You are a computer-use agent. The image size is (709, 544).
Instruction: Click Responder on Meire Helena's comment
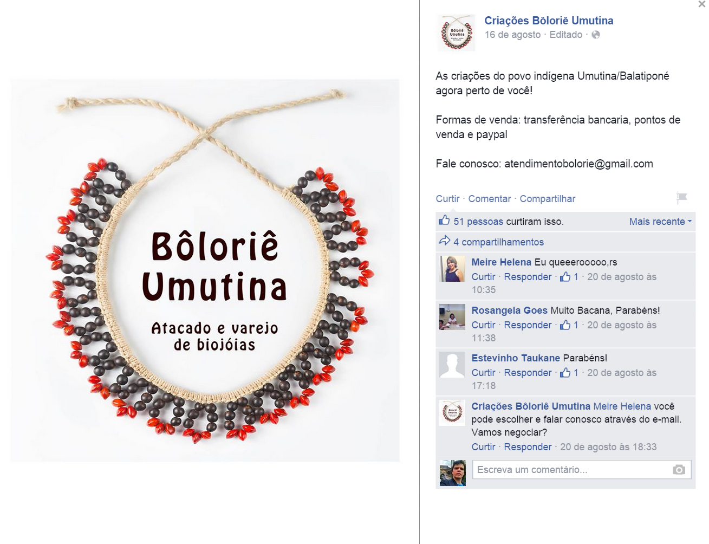pos(528,277)
